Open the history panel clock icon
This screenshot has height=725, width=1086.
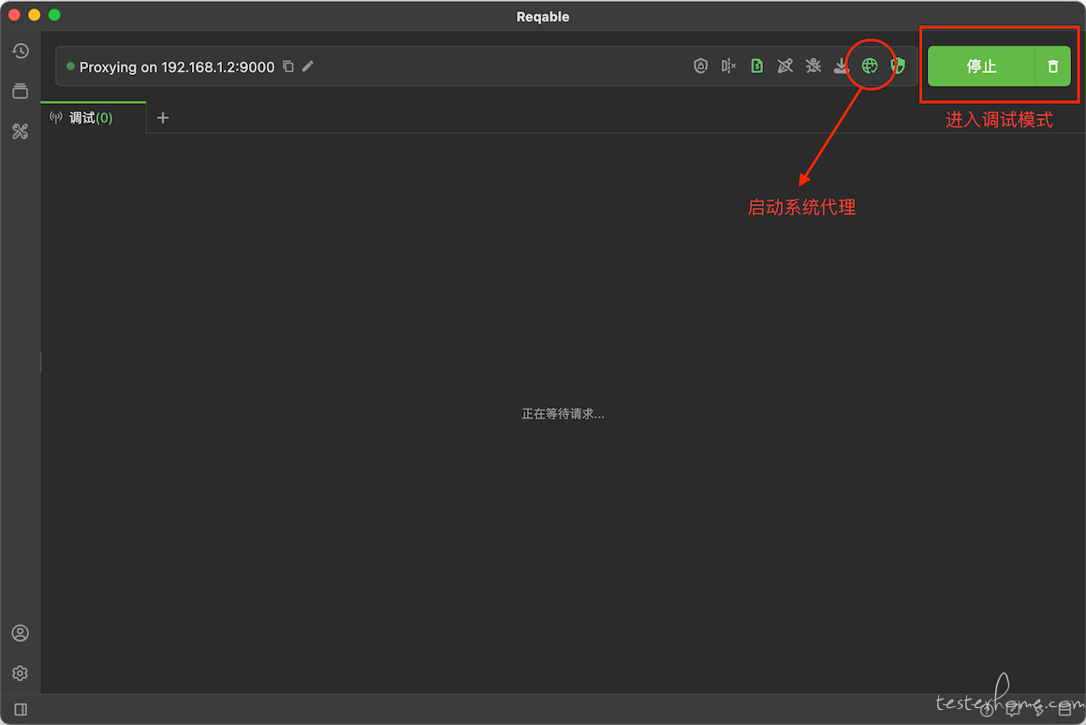click(x=20, y=51)
